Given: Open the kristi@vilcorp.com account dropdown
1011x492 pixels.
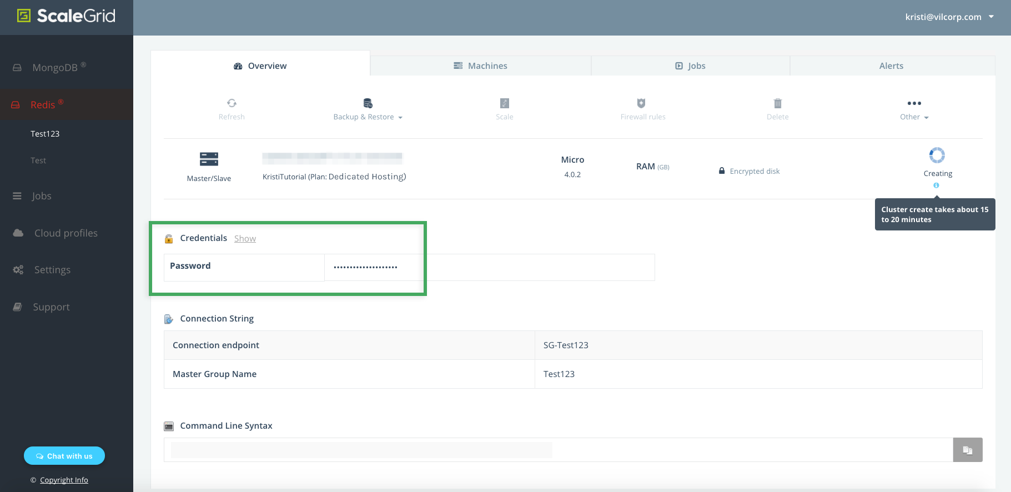Looking at the screenshot, I should 949,17.
